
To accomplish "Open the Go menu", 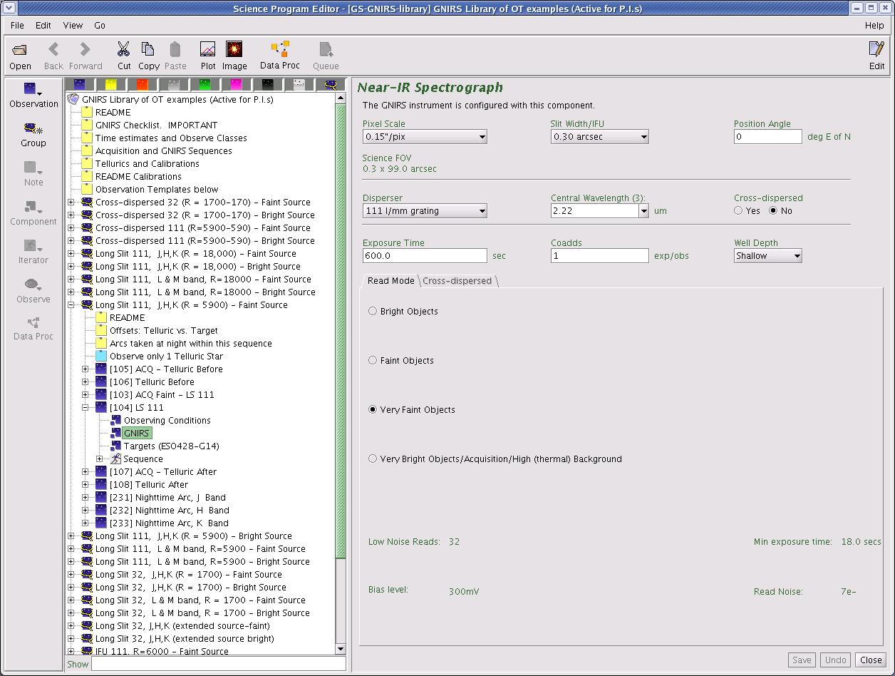I will (100, 25).
